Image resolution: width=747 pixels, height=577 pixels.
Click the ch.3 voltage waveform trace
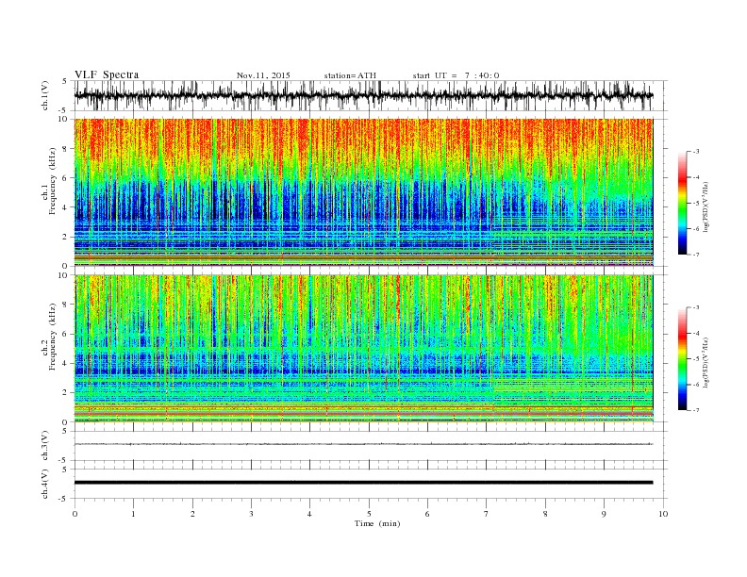pyautogui.click(x=363, y=444)
